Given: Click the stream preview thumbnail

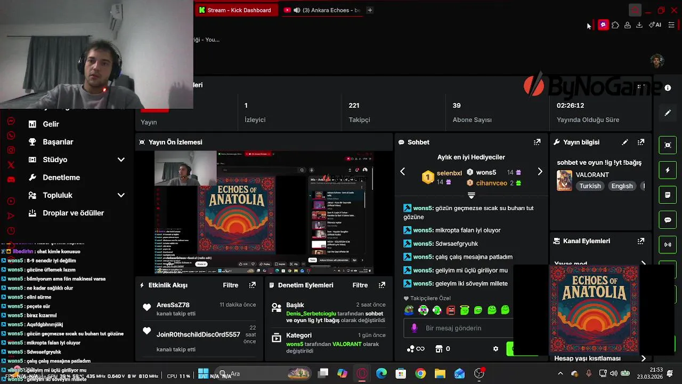Looking at the screenshot, I should [264, 212].
